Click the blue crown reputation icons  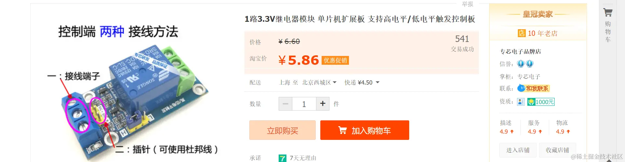pos(525,64)
